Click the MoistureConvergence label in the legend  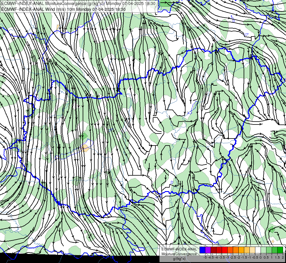(x=179, y=254)
